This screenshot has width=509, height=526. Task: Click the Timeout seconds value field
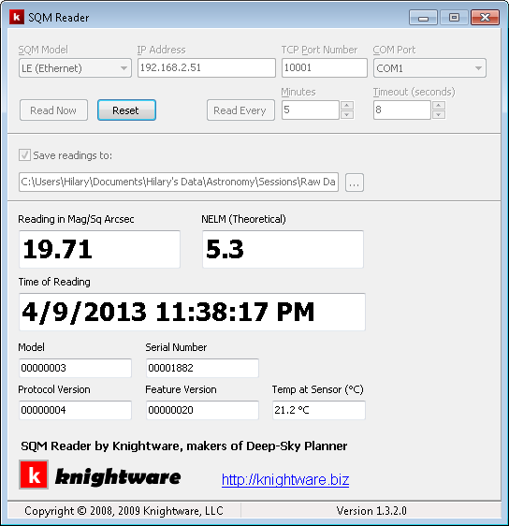click(402, 110)
